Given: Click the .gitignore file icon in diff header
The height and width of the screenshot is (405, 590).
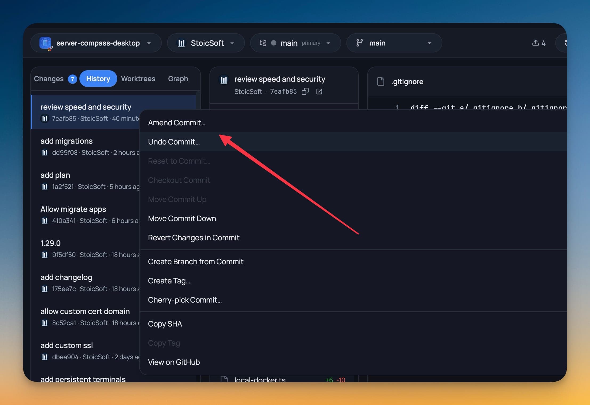Looking at the screenshot, I should pos(381,81).
